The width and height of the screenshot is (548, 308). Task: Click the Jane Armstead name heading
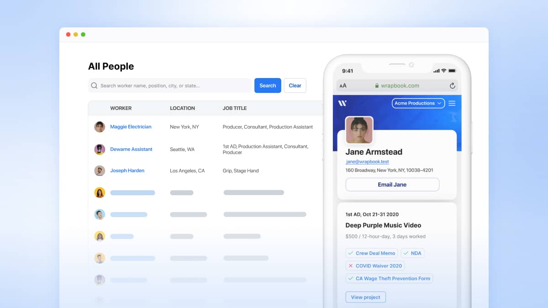coord(374,152)
